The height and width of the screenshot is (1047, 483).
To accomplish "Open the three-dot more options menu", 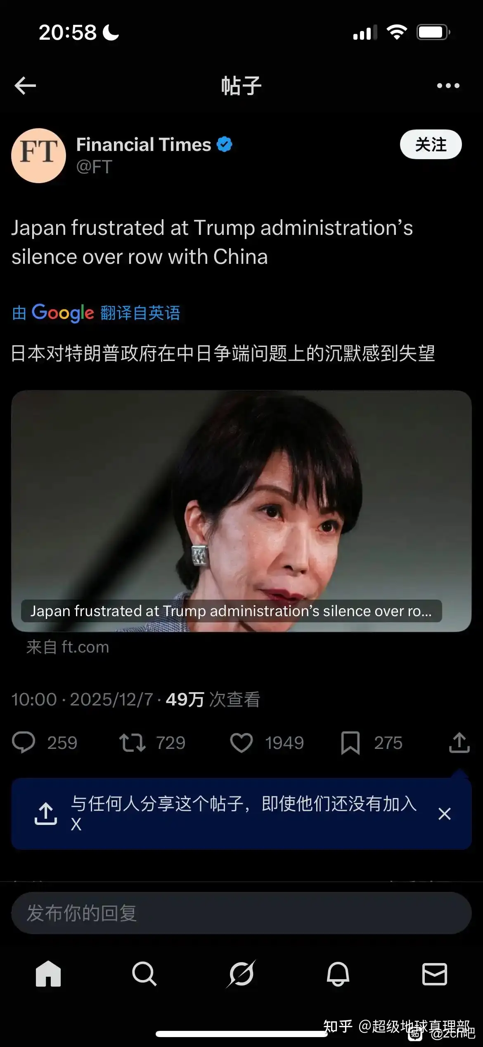I will coord(448,86).
